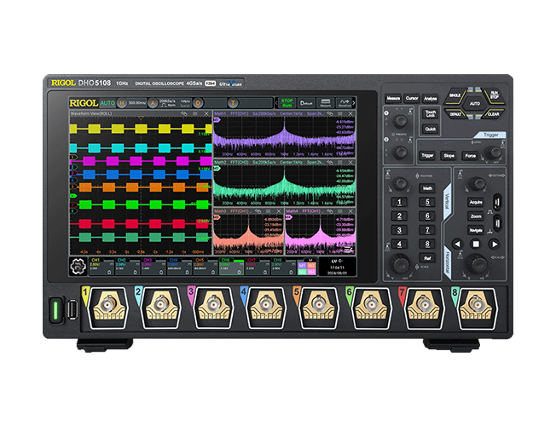The image size is (556, 426).
Task: Select the CH1 channel label on screen
Action: click(96, 260)
